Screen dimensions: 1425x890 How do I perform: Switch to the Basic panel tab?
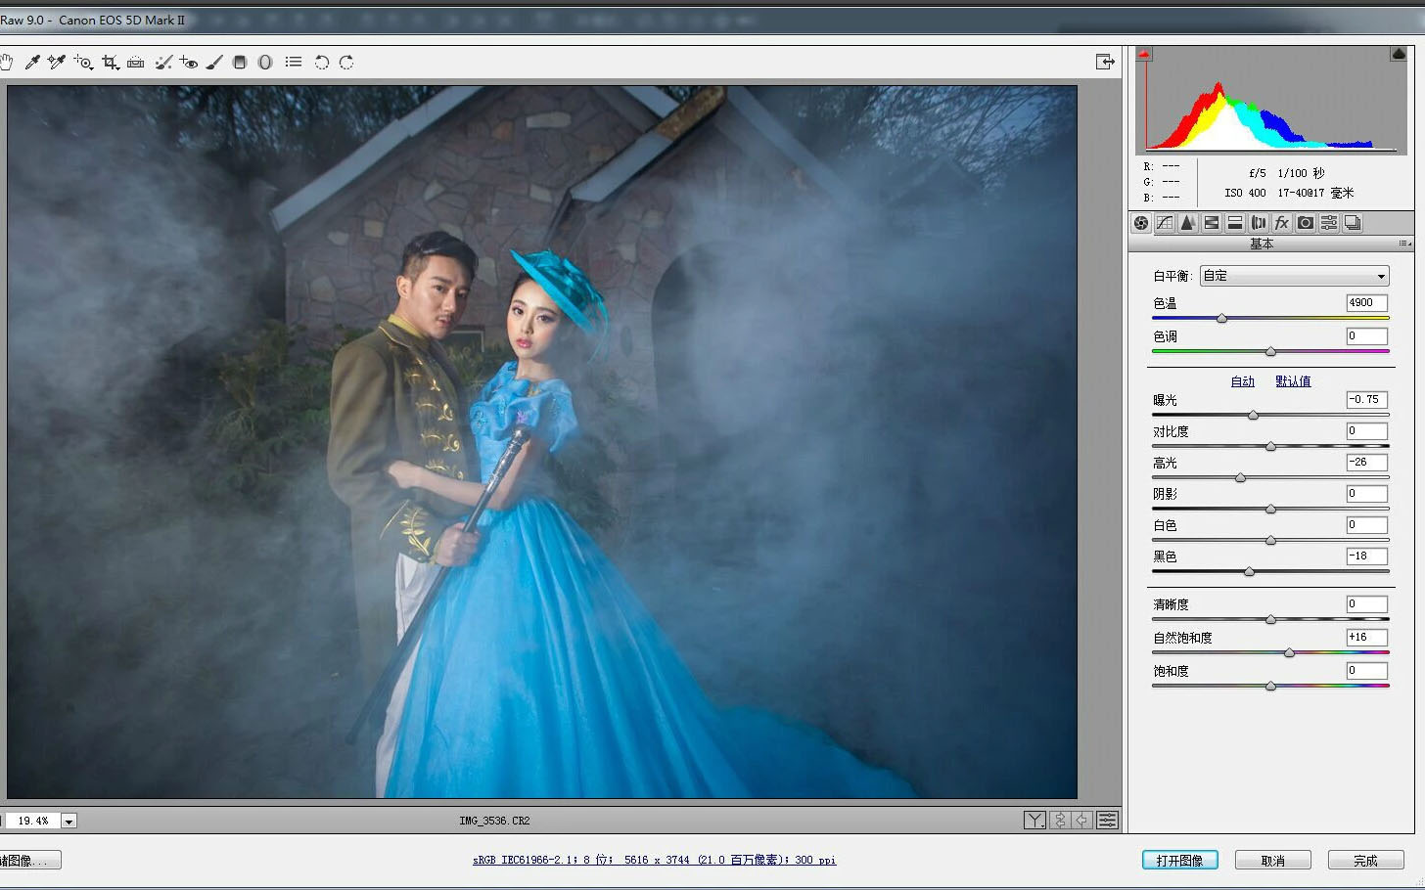click(x=1141, y=223)
